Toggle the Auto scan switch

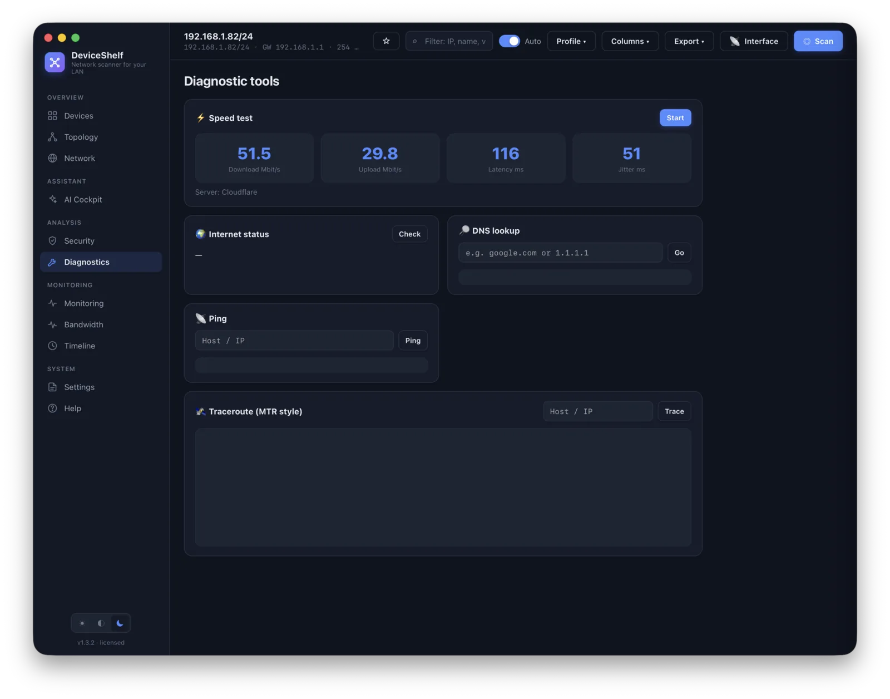(x=509, y=41)
